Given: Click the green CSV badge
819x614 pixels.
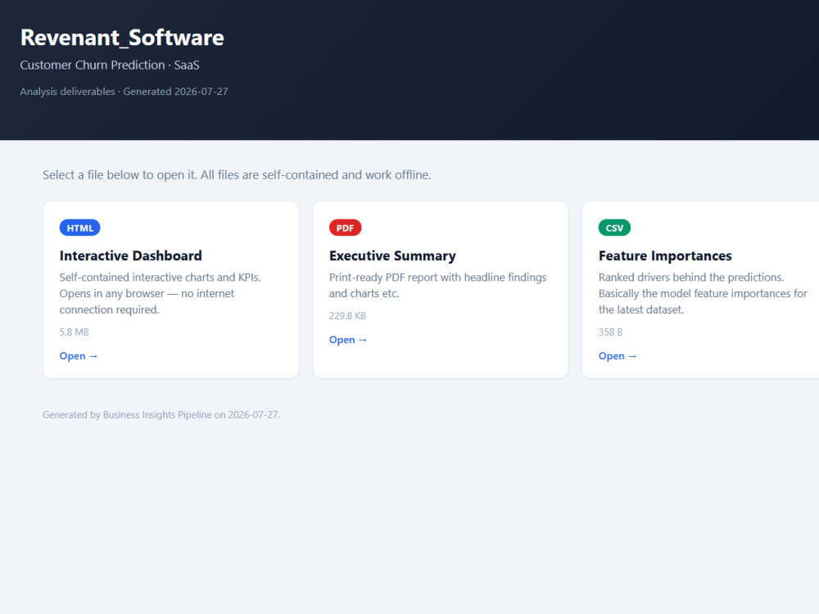Looking at the screenshot, I should pyautogui.click(x=614, y=228).
